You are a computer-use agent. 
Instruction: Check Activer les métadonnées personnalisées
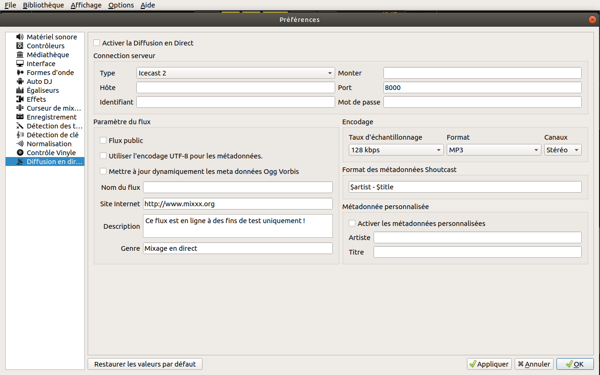coord(352,224)
